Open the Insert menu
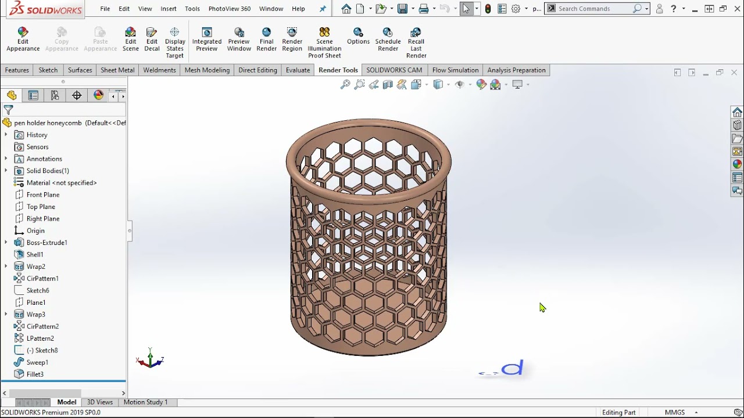The image size is (744, 418). (169, 9)
